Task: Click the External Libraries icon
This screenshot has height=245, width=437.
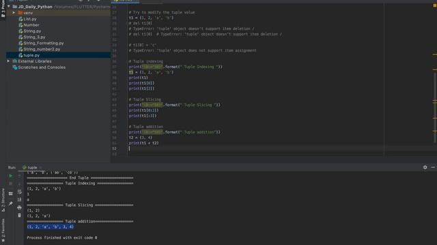Action: [x=15, y=61]
